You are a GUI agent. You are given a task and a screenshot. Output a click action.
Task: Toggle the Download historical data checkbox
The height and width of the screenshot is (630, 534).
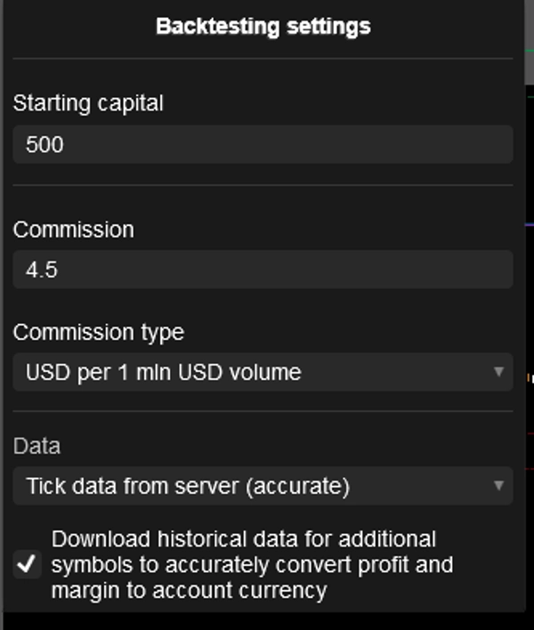pos(28,564)
